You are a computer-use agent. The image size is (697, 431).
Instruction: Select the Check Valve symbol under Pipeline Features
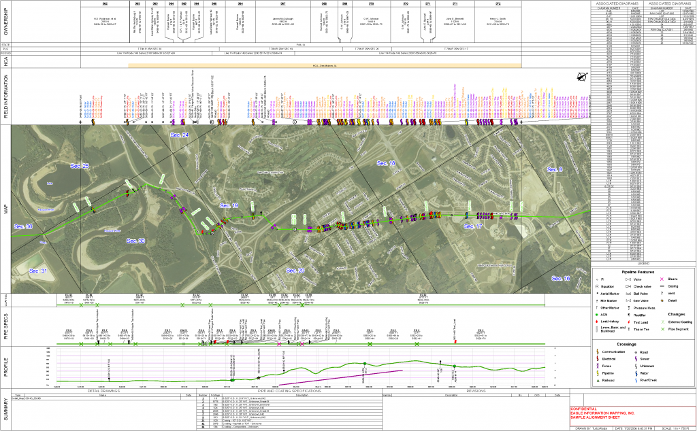pos(628,286)
